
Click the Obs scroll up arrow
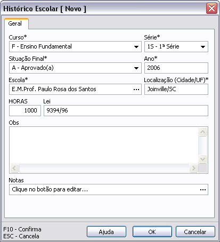coord(202,132)
